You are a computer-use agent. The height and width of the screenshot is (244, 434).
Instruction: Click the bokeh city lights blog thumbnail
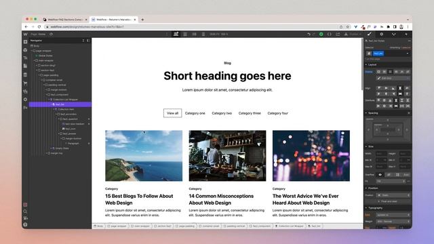click(311, 156)
